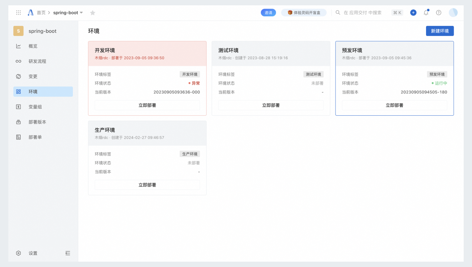Open the help question mark icon

coord(439,13)
